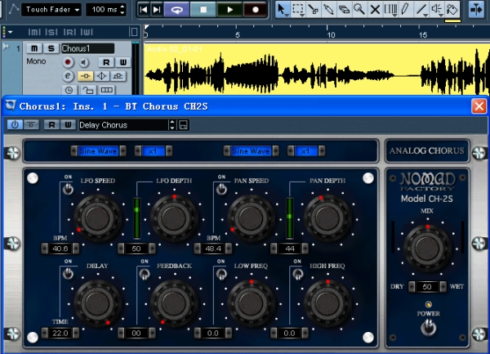This screenshot has height=354, width=490.
Task: Click the PAN DEPTH knob
Action: pyautogui.click(x=327, y=218)
